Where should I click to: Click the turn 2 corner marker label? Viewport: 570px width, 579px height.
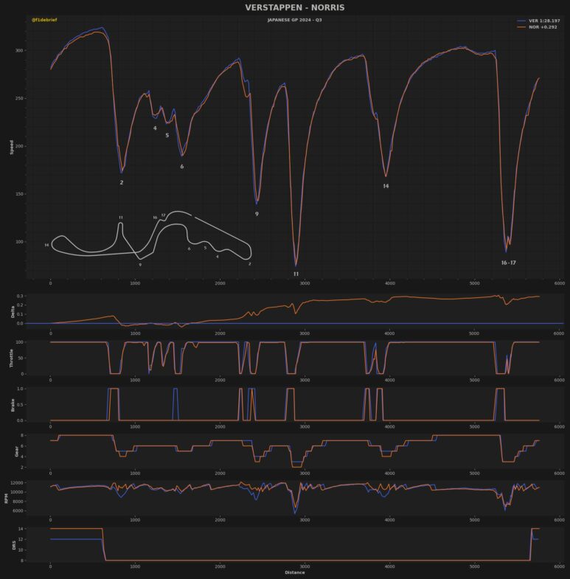(122, 182)
